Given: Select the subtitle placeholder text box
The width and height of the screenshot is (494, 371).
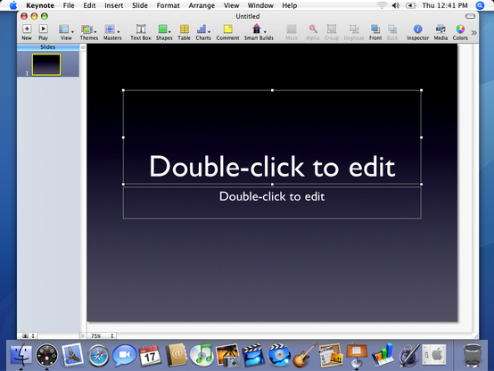Looking at the screenshot, I should point(272,202).
